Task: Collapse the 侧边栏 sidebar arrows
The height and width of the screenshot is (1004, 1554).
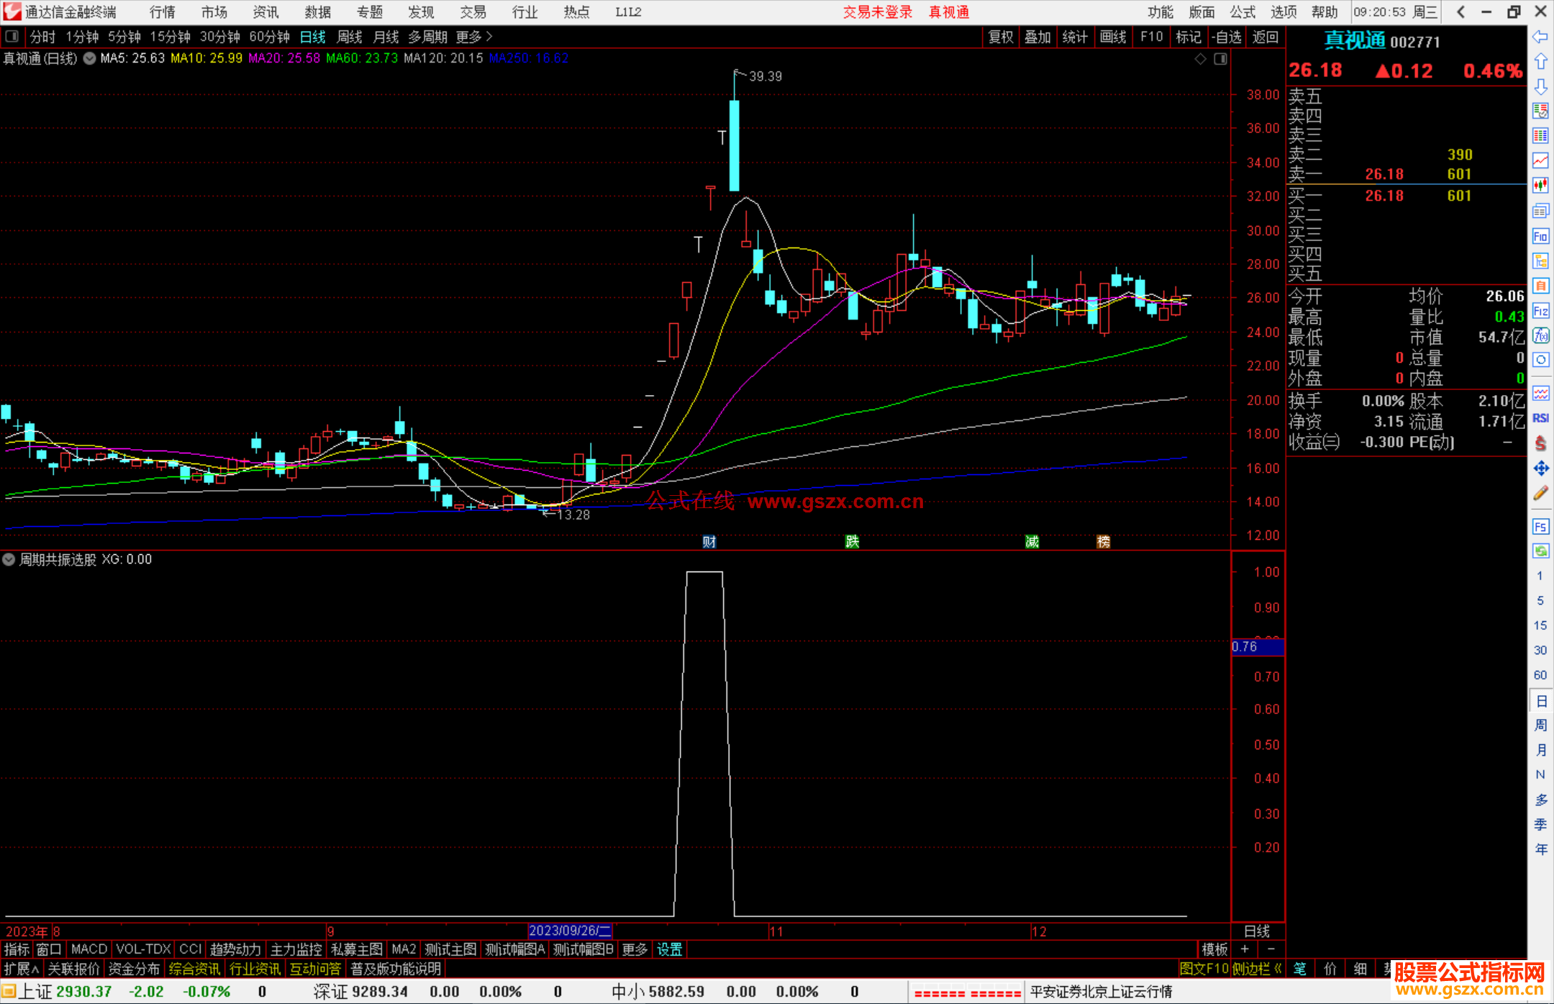Action: [x=1278, y=969]
